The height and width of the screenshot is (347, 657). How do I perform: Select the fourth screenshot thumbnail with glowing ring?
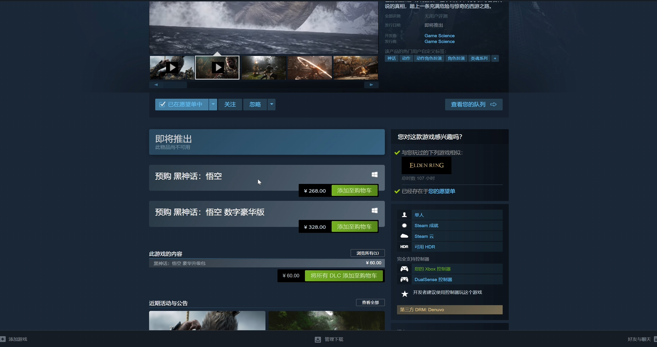pos(310,68)
